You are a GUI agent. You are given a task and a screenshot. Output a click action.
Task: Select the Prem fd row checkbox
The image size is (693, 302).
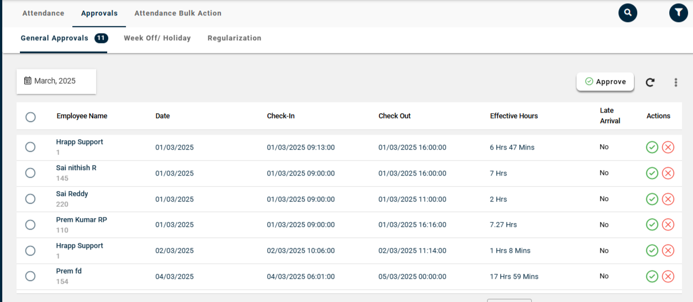point(30,276)
